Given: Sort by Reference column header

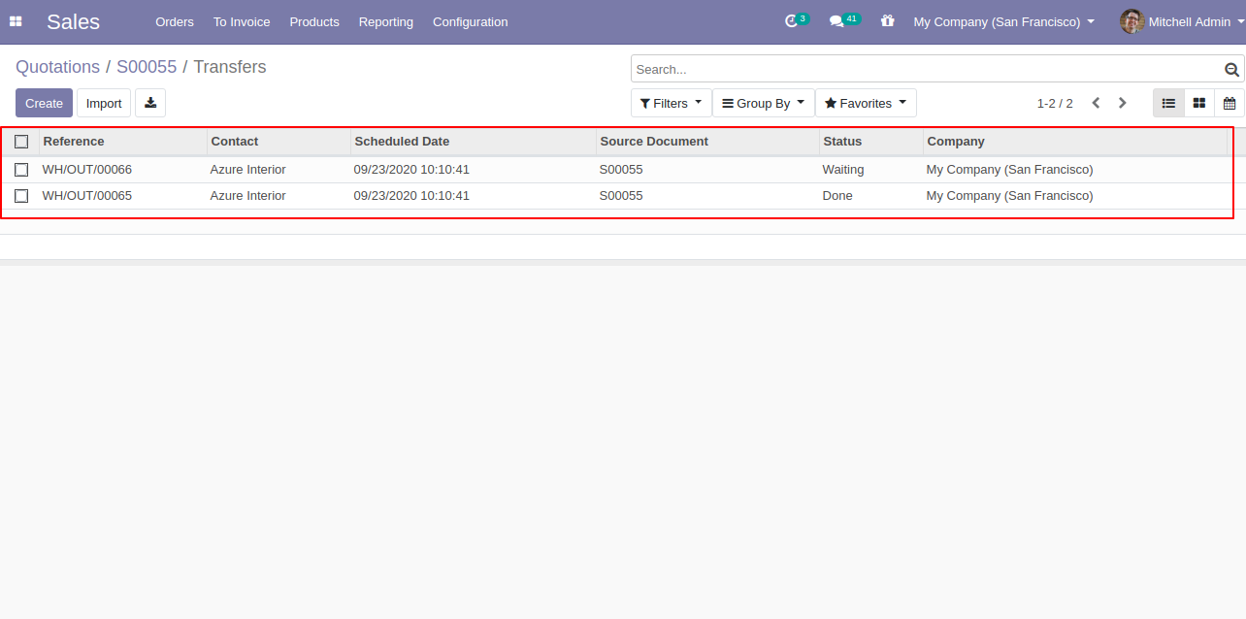Looking at the screenshot, I should point(123,142).
